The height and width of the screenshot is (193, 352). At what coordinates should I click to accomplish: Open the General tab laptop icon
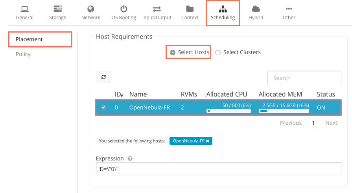coord(24,9)
